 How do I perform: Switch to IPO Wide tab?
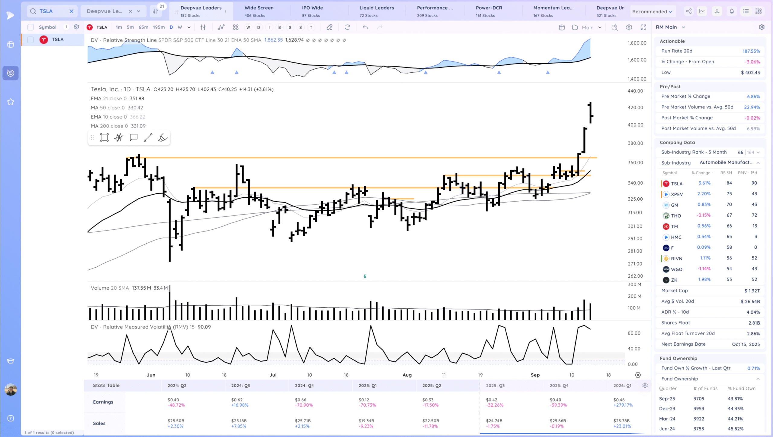click(312, 11)
